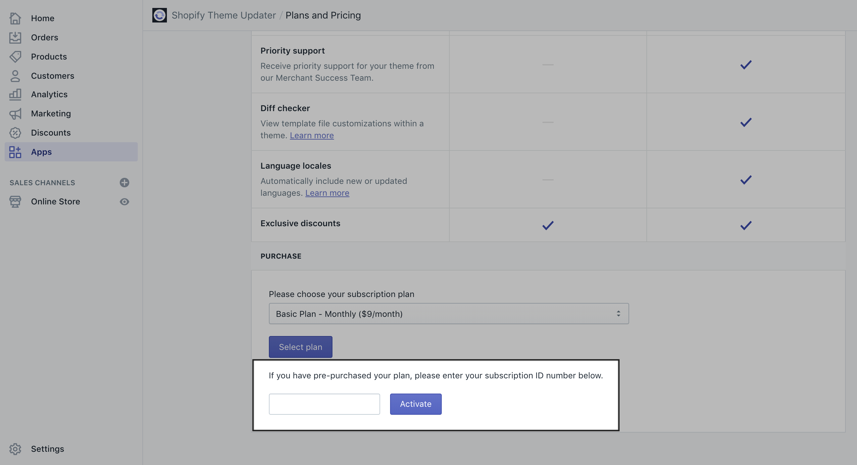Image resolution: width=857 pixels, height=465 pixels.
Task: Click the Discounts badge icon
Action: [15, 133]
